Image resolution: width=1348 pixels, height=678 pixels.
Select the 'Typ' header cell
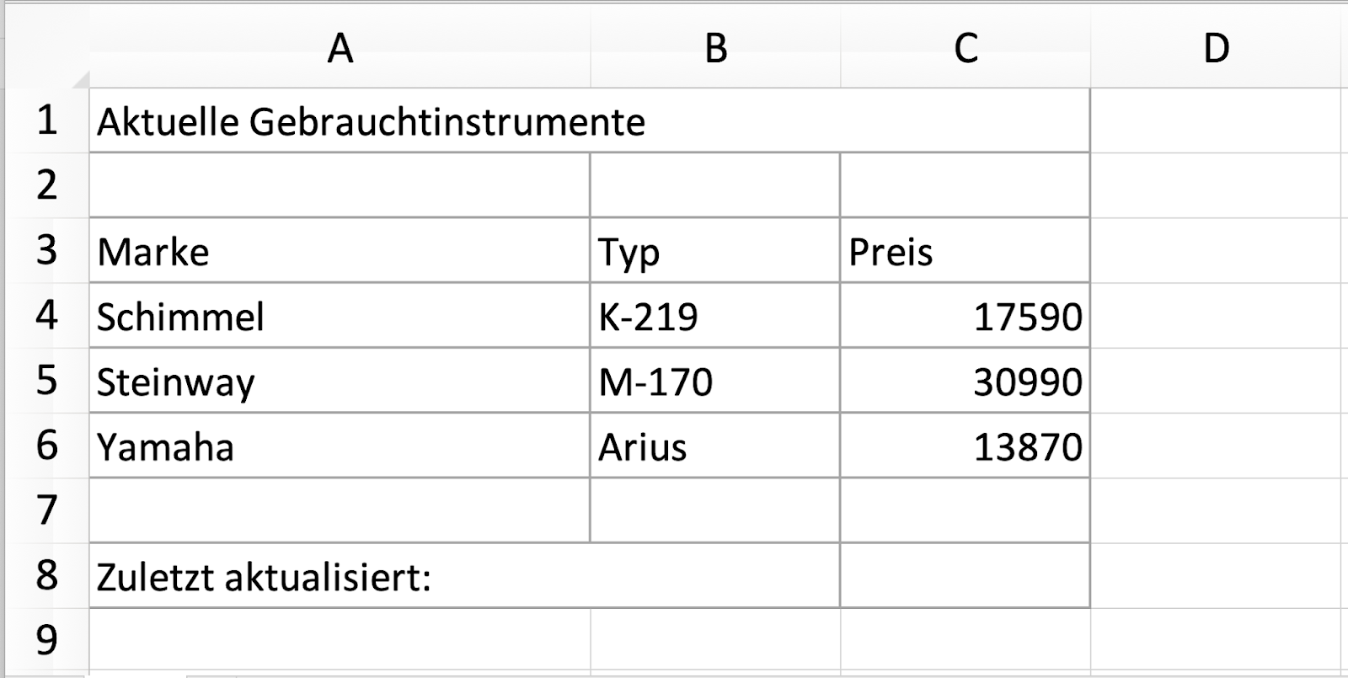click(715, 251)
